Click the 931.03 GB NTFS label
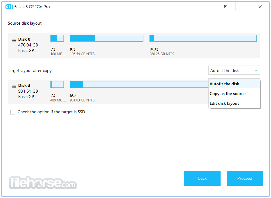271x198 pixels. tap(82, 100)
